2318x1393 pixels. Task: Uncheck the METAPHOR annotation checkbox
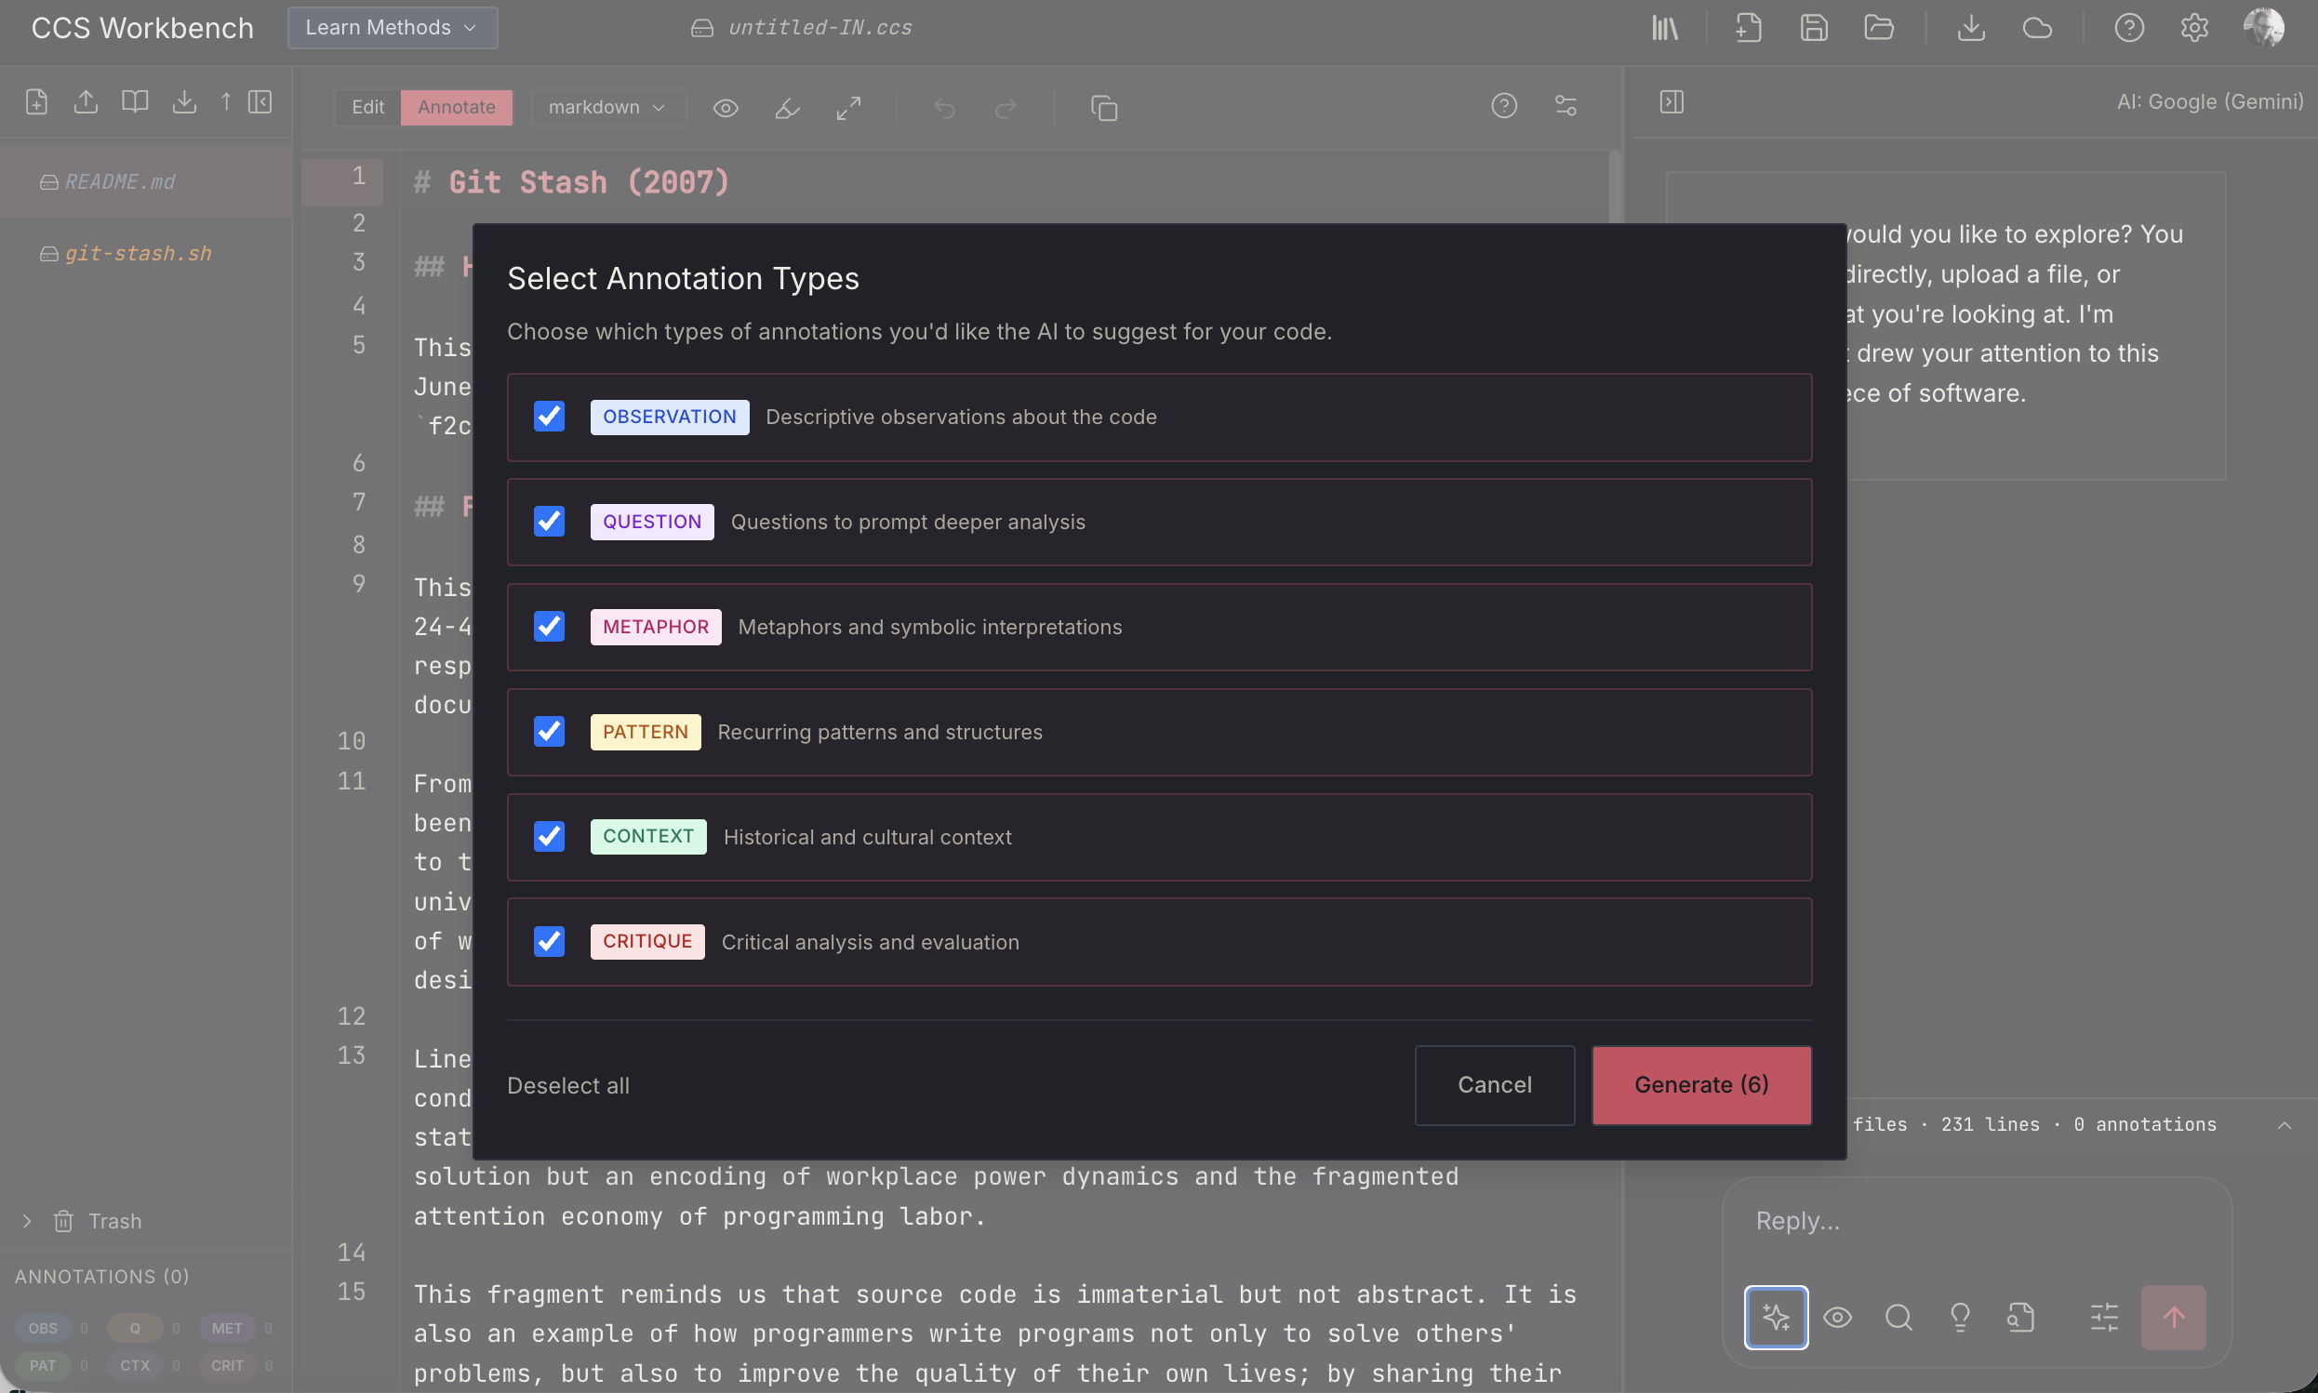pyautogui.click(x=549, y=626)
